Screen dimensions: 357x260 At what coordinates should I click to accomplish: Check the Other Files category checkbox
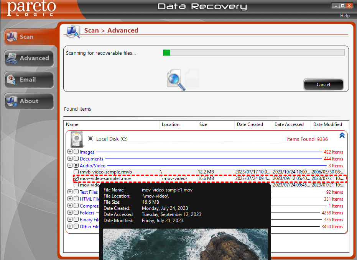[x=76, y=226]
